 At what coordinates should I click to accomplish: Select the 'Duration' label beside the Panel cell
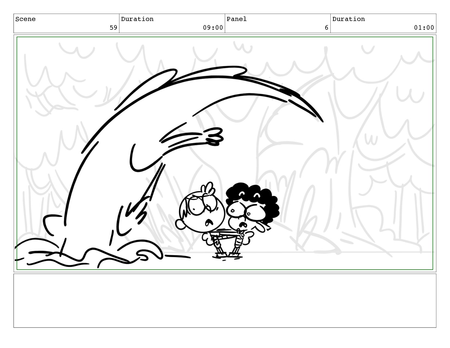pos(348,19)
